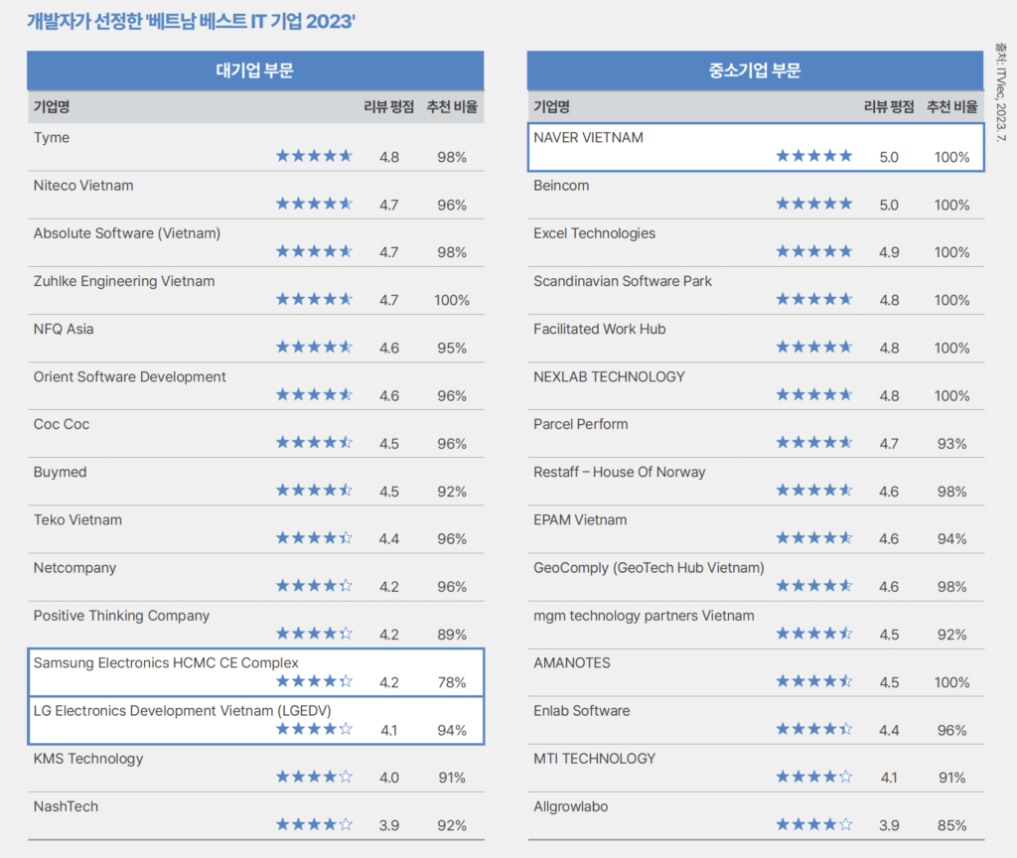This screenshot has height=858, width=1017.
Task: Select LG Electronics Development Vietnam (LGEDV) name
Action: [x=183, y=711]
